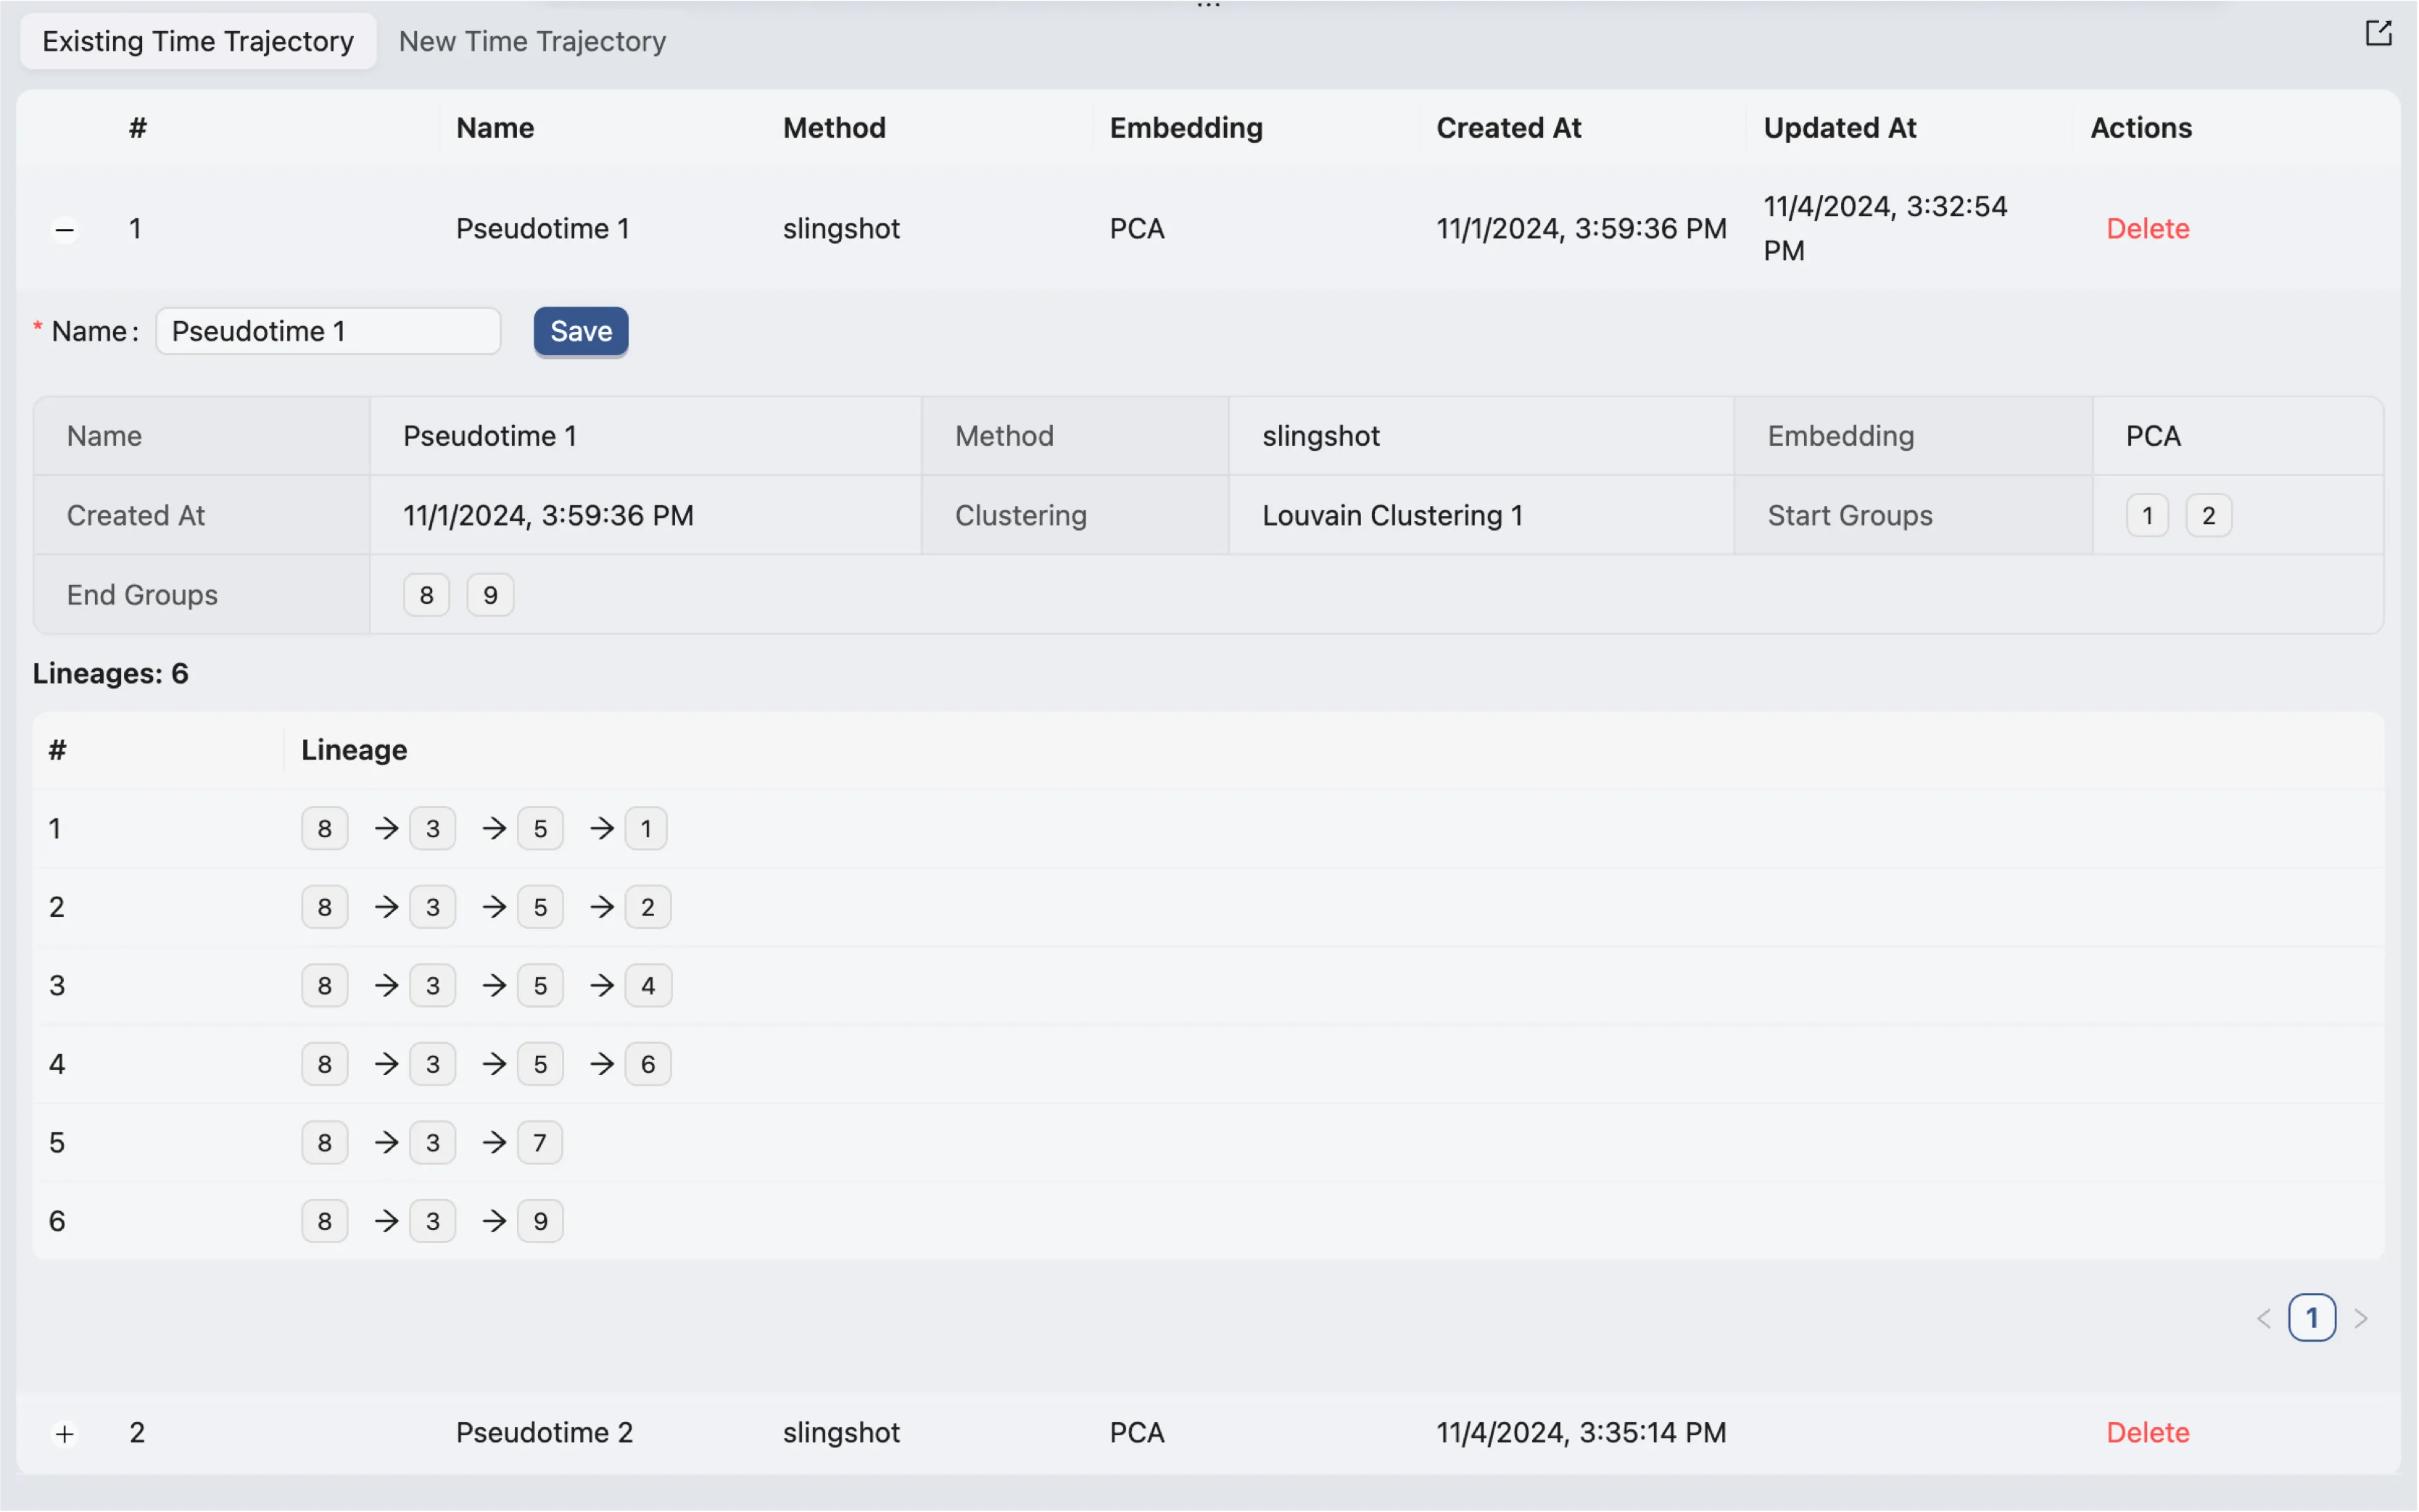The image size is (2419, 1512).
Task: Go to next page arrow
Action: click(x=2361, y=1318)
